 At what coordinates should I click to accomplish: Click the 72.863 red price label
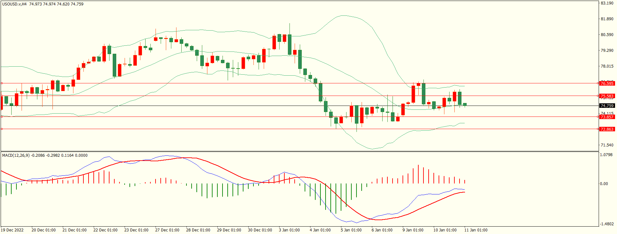[607, 129]
